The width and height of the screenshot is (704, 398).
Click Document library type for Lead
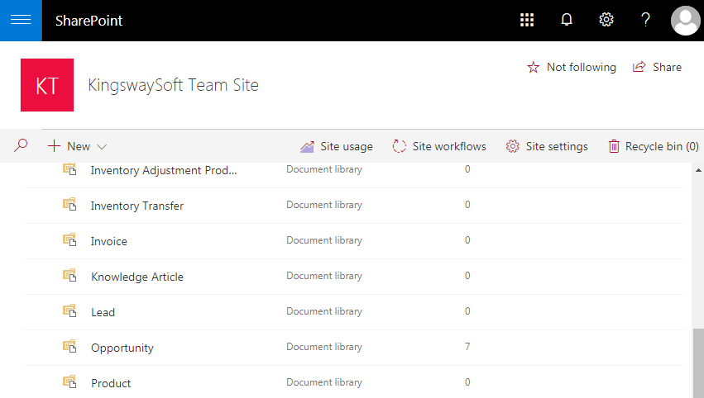tap(324, 311)
